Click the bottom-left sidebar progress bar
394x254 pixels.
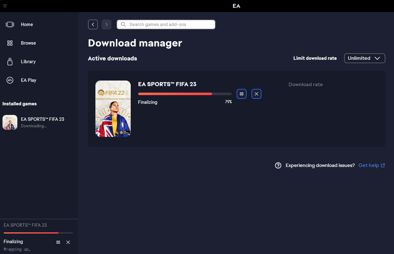pos(38,233)
